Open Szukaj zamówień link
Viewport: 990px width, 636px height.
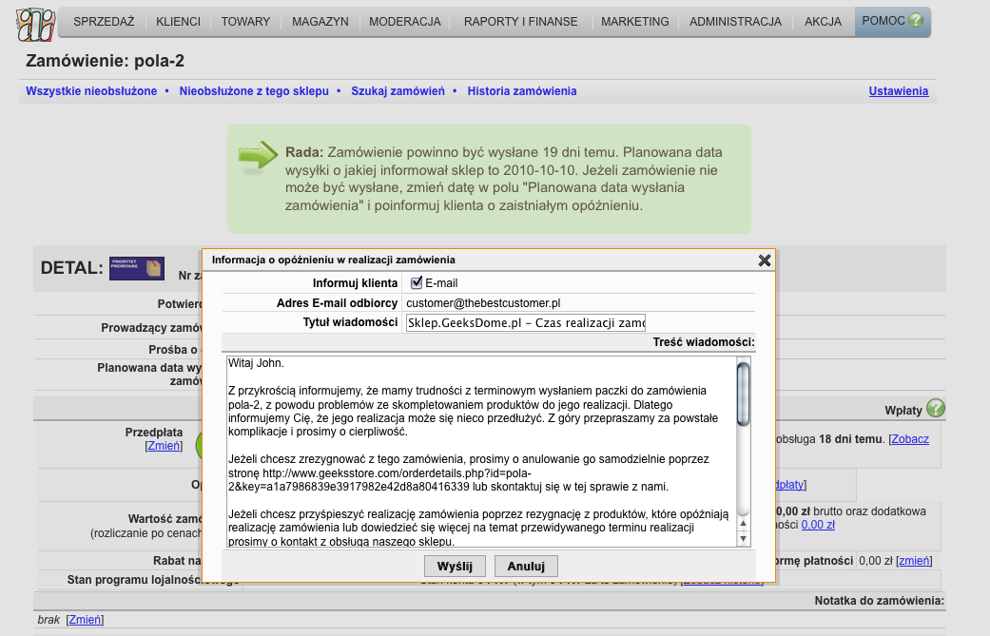coord(398,91)
